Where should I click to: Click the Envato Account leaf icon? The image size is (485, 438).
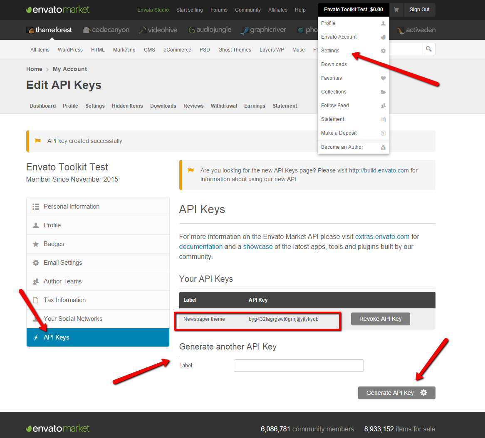383,37
